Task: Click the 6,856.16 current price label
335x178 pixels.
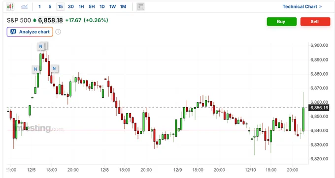Action: [x=319, y=108]
